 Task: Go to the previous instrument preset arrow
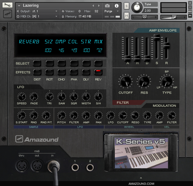(x=93, y=6)
